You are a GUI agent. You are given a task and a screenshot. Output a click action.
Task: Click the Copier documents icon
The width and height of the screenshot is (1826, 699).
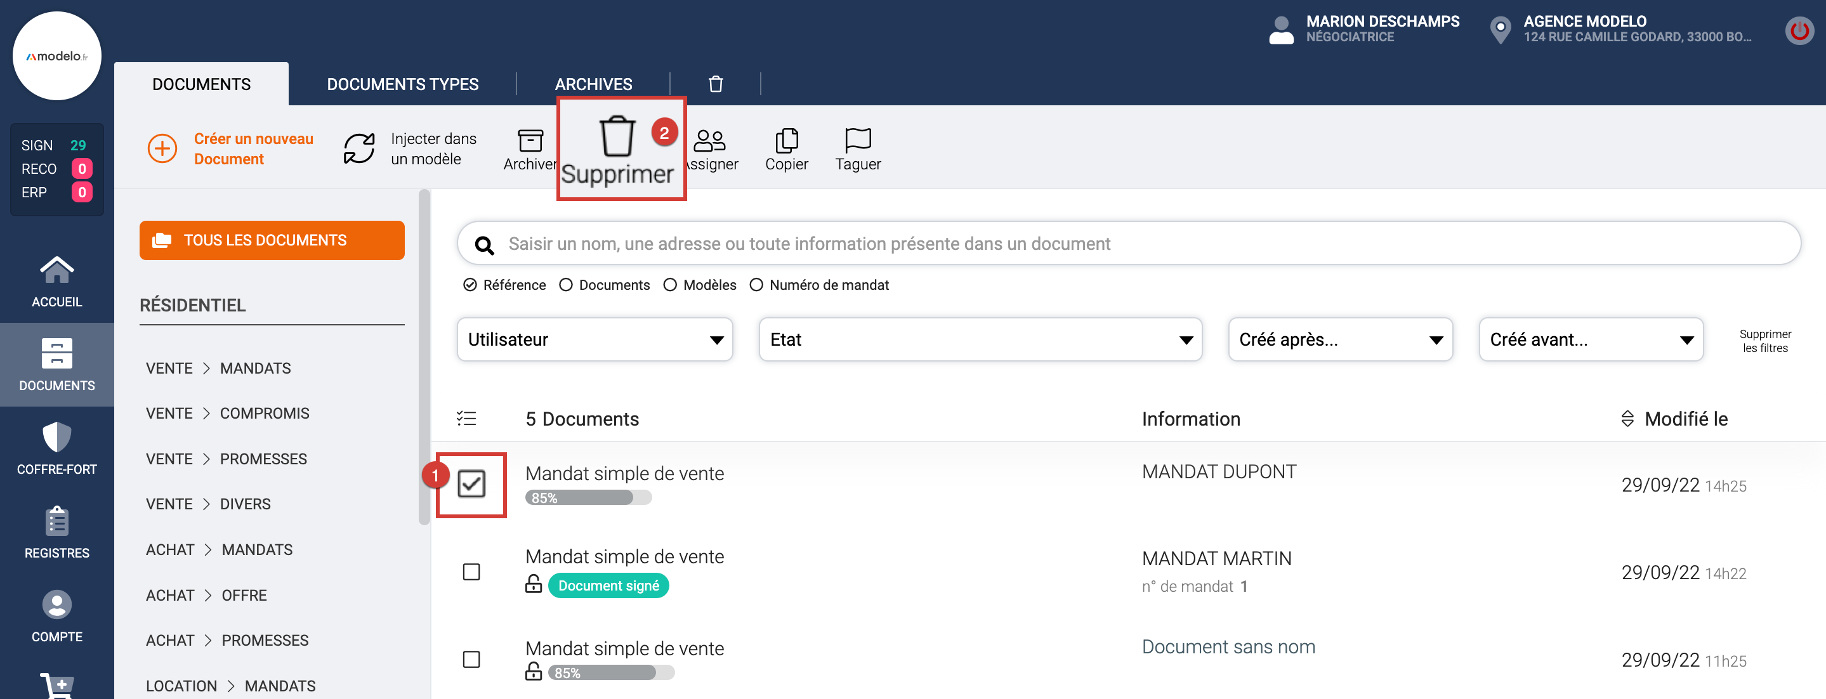click(785, 140)
